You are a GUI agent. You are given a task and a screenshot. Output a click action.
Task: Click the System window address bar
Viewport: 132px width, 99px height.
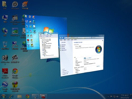78,38
